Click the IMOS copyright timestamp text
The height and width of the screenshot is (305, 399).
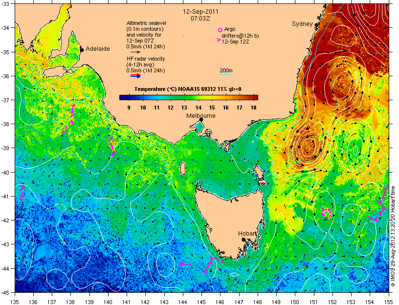pos(394,236)
